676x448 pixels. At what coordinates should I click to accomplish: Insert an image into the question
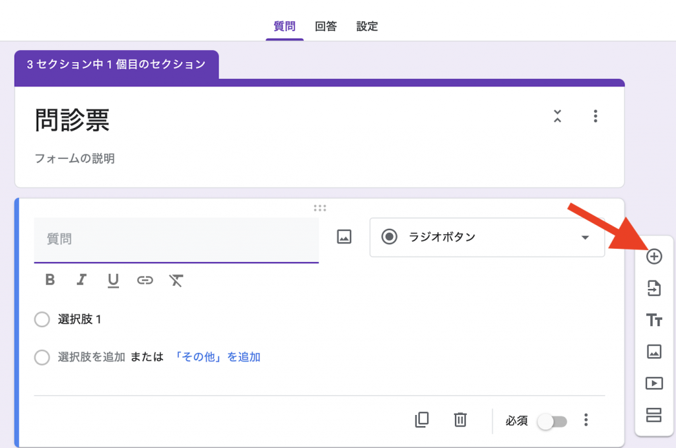coord(344,237)
